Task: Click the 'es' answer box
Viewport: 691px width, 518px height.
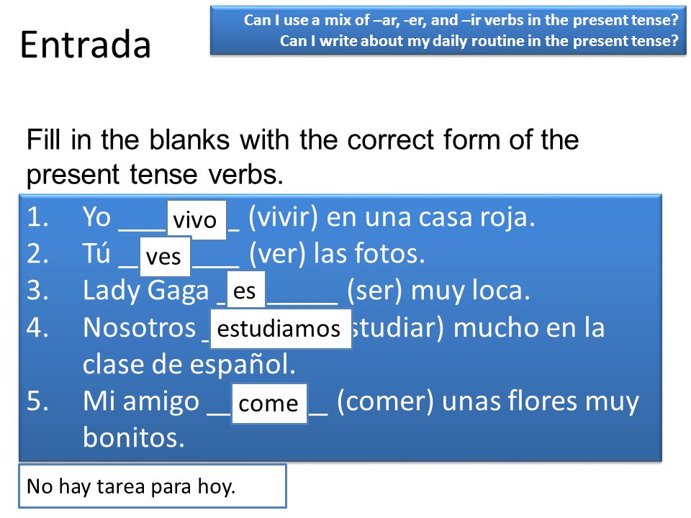Action: (245, 290)
